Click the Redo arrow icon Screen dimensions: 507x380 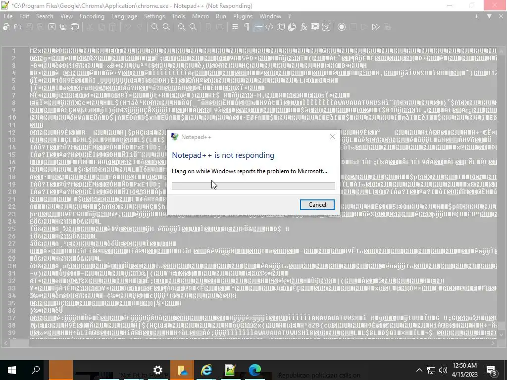(x=140, y=27)
